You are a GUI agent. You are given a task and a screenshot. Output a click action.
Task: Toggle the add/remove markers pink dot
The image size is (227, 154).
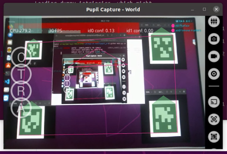point(173,30)
